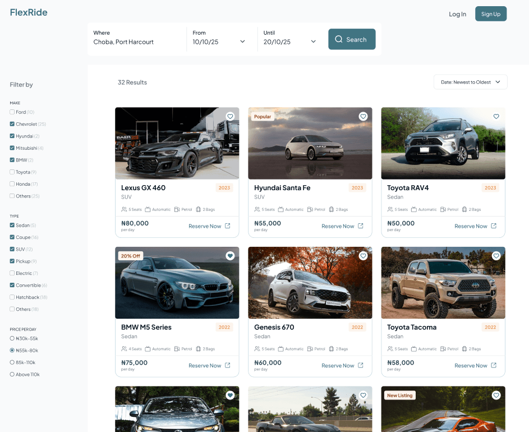The image size is (529, 432).
Task: Click the heart icon on Hyundai Santa Fe
Action: tap(363, 116)
